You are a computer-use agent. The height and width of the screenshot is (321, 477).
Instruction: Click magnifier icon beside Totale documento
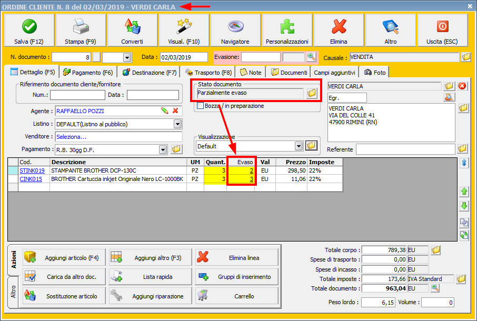(x=435, y=288)
